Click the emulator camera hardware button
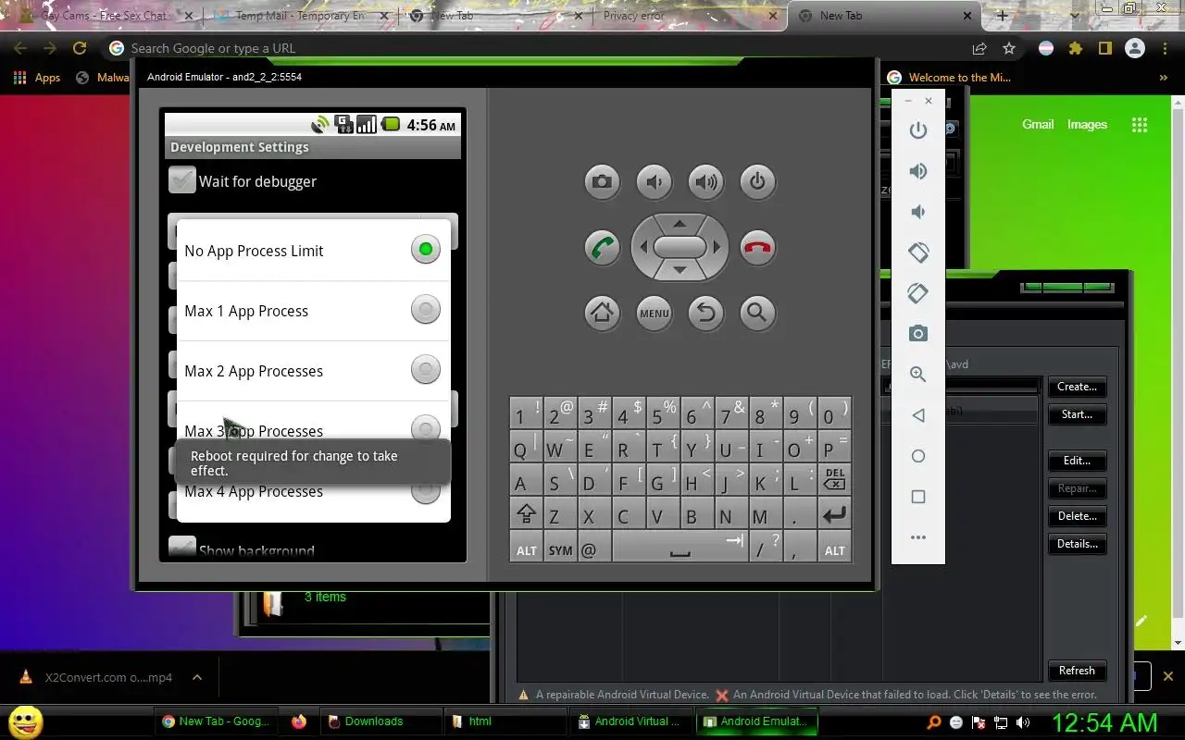The width and height of the screenshot is (1185, 740). tap(602, 181)
